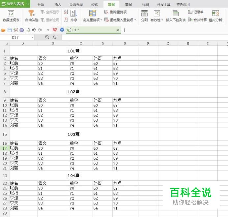Click Insert Dropdown List (插入下拉列表)
Viewport: 228px width, 217px height.
click(x=176, y=16)
